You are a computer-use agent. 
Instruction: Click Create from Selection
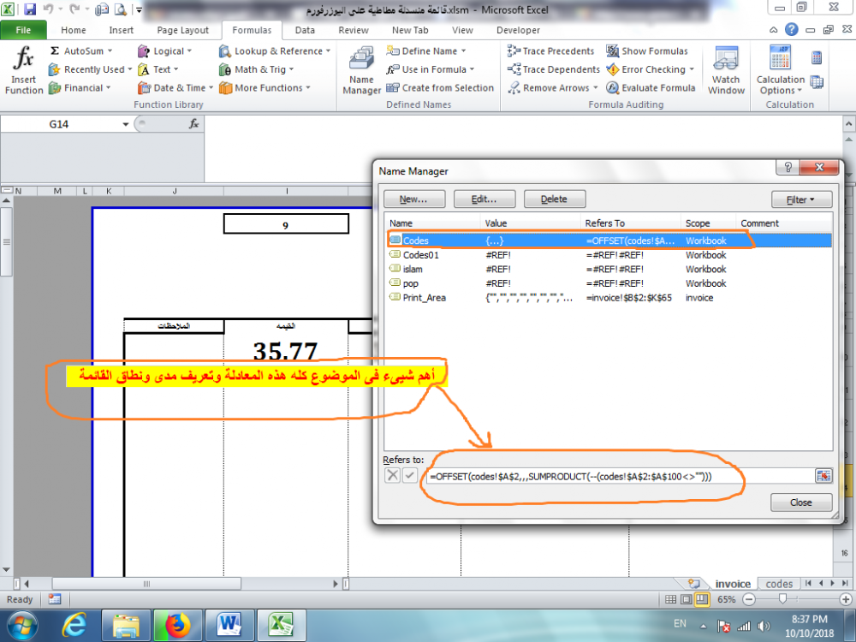point(440,88)
